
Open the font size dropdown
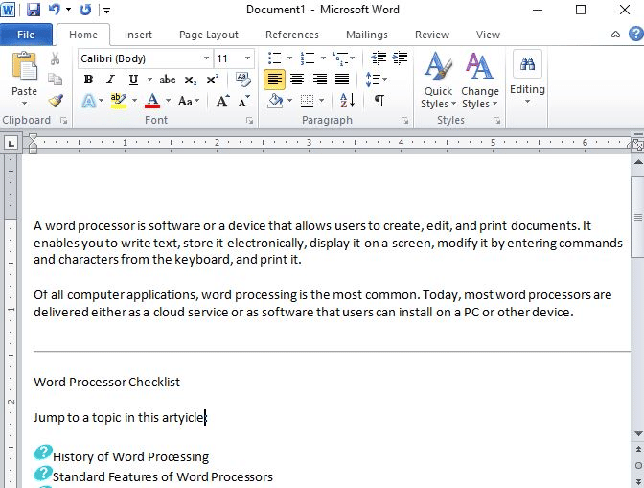pyautogui.click(x=248, y=58)
